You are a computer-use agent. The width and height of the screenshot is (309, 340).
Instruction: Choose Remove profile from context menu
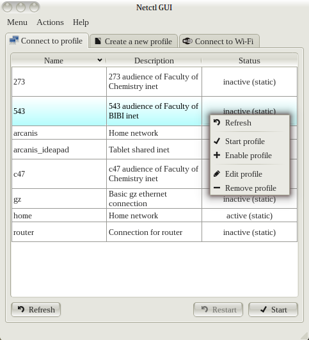[250, 188]
